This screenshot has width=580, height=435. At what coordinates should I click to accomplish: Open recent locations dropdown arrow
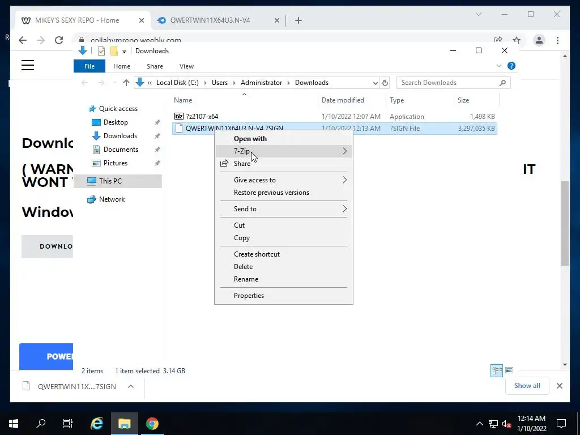pyautogui.click(x=114, y=83)
